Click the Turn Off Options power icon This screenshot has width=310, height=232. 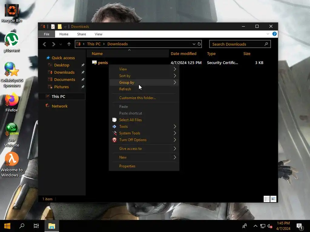click(x=114, y=140)
